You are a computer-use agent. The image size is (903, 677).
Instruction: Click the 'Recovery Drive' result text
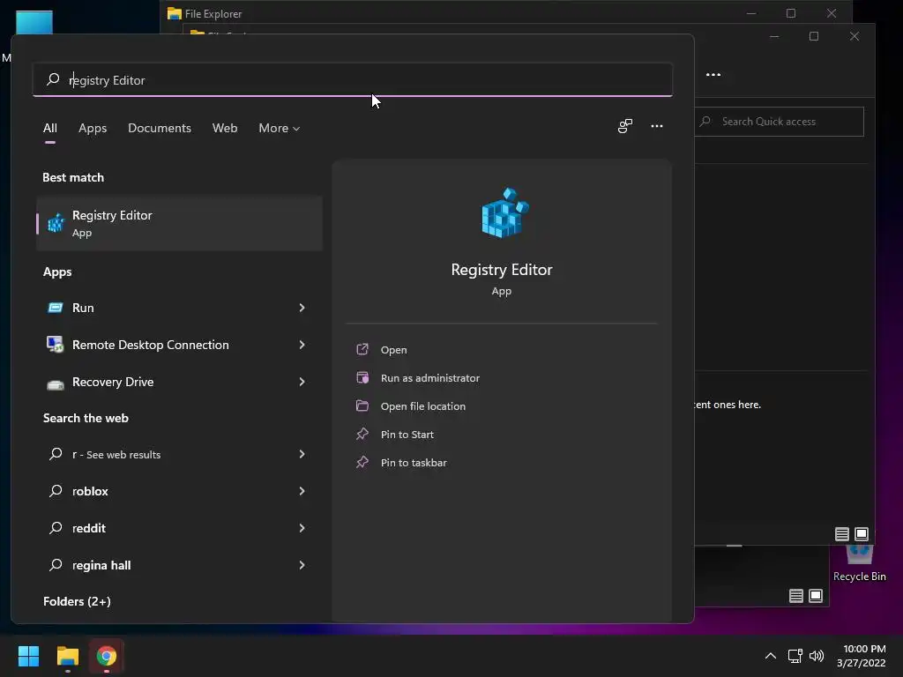pos(113,383)
